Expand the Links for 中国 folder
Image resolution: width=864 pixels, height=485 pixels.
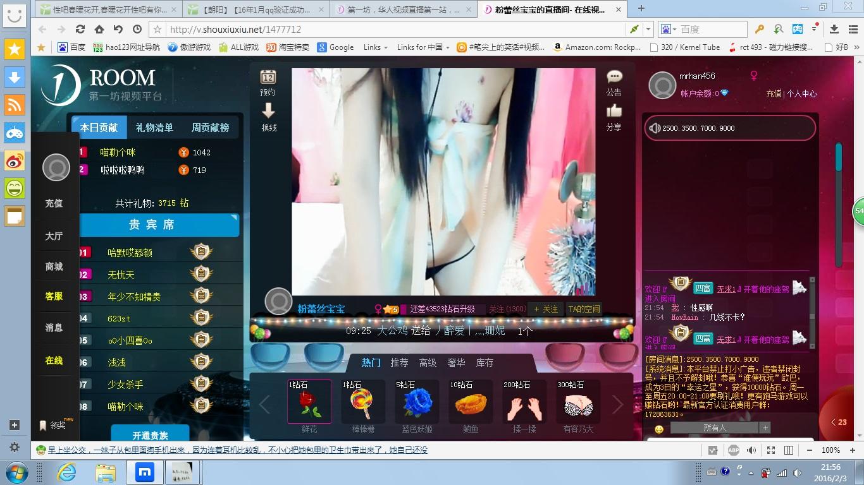click(423, 47)
